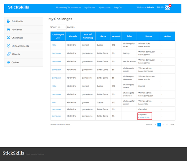Go to pagination page 1
The width and height of the screenshot is (187, 161).
[155, 125]
